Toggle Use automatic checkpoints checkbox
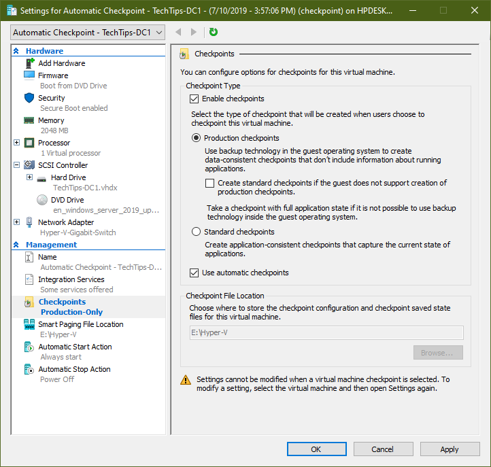 coord(194,273)
